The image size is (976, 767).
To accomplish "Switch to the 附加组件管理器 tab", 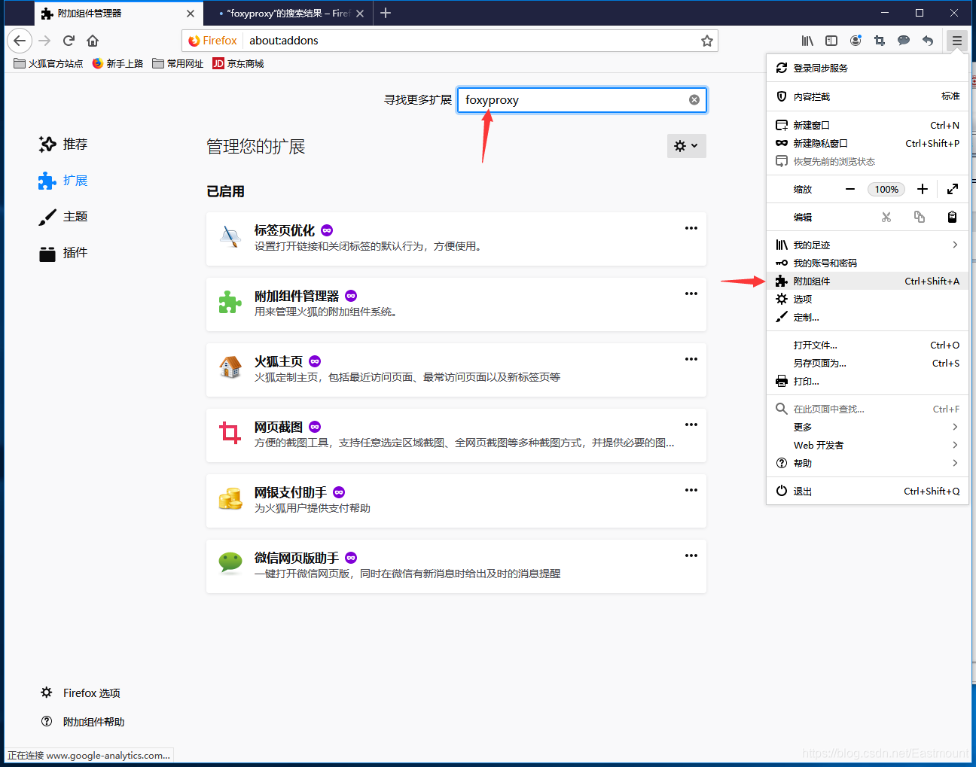I will (118, 14).
